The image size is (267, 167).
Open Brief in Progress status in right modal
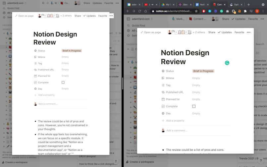[203, 71]
